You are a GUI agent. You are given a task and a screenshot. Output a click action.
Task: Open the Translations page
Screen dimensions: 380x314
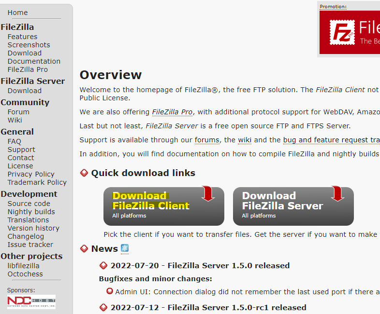[x=28, y=220]
